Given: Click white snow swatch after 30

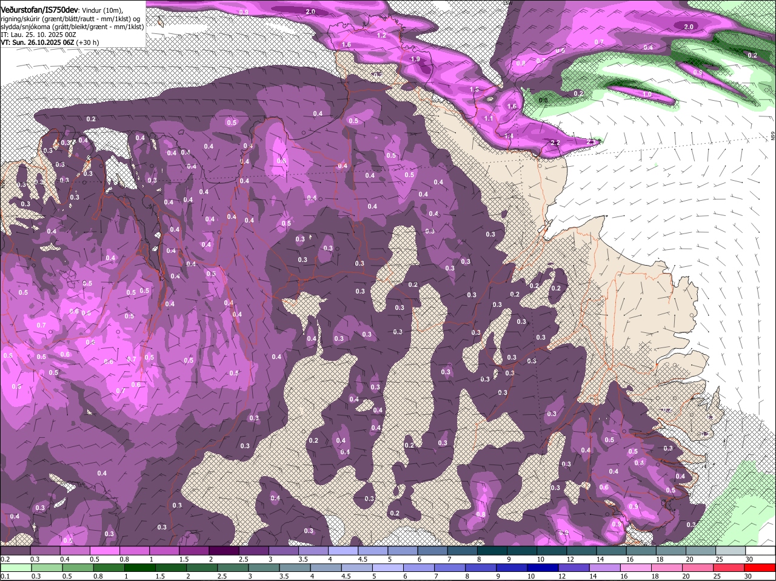Looking at the screenshot, I should pyautogui.click(x=761, y=551).
